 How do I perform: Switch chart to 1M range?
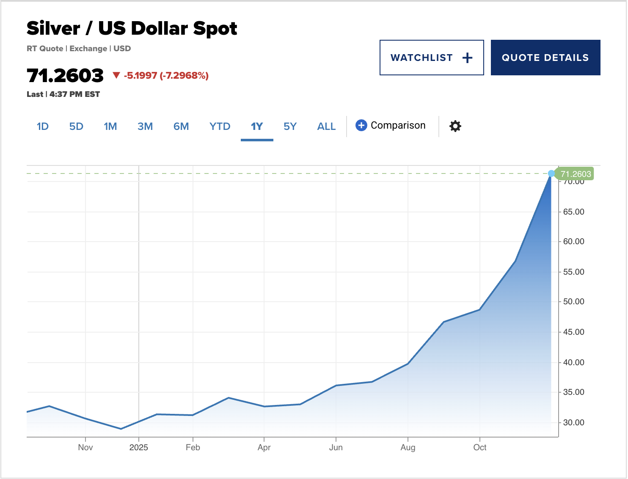coord(110,127)
